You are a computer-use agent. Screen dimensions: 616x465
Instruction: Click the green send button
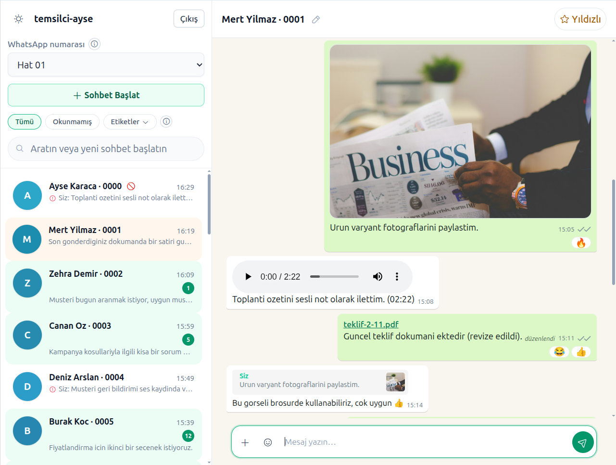click(583, 442)
